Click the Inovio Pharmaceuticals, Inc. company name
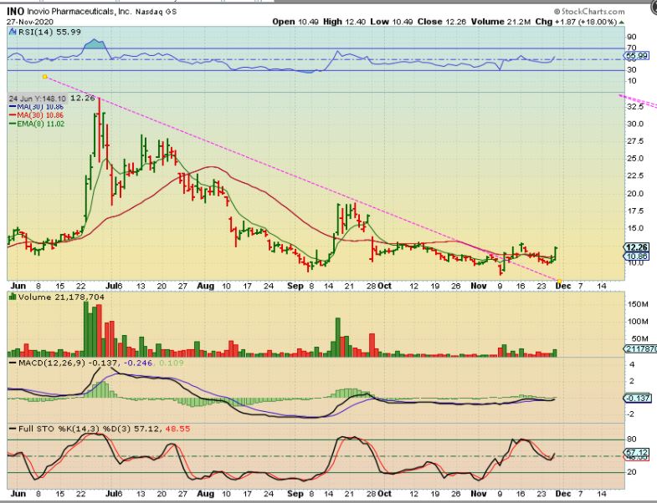The image size is (657, 503). (x=80, y=12)
